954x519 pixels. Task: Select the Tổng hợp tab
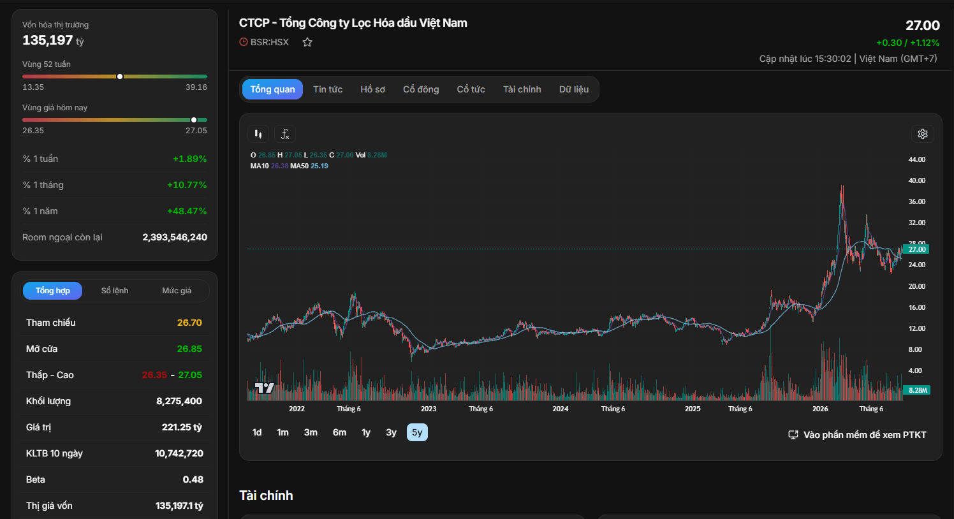(x=53, y=291)
